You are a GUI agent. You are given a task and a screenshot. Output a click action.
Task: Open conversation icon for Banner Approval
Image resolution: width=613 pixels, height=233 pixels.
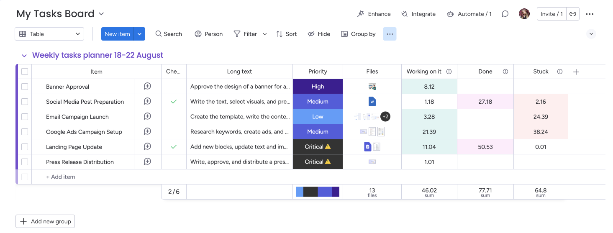147,86
